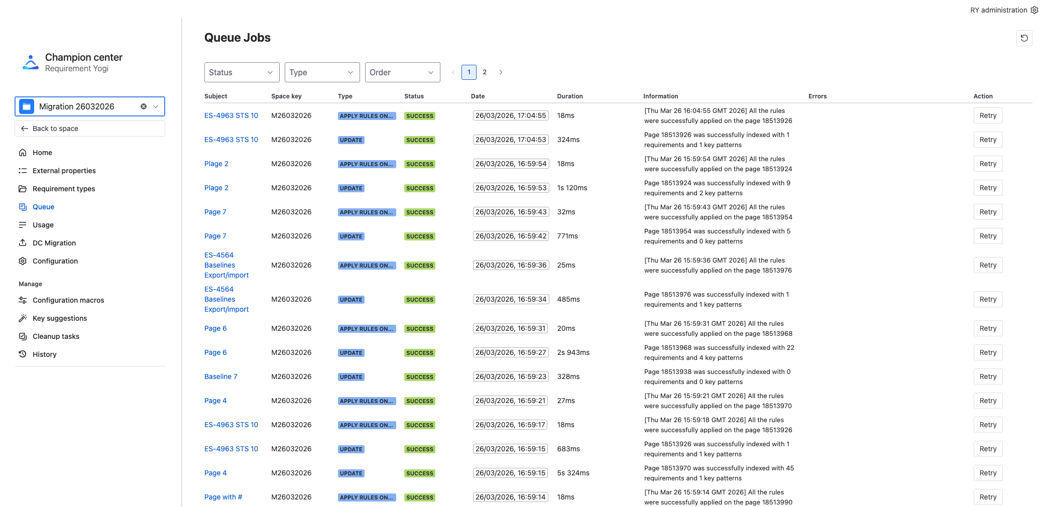Screen dimensions: 1048x507
Task: Open Configuration in the sidebar menu
Action: tap(55, 261)
